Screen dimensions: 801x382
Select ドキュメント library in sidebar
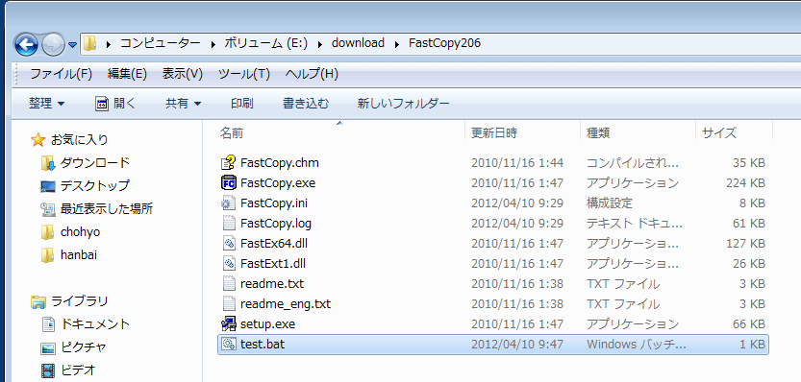(86, 323)
